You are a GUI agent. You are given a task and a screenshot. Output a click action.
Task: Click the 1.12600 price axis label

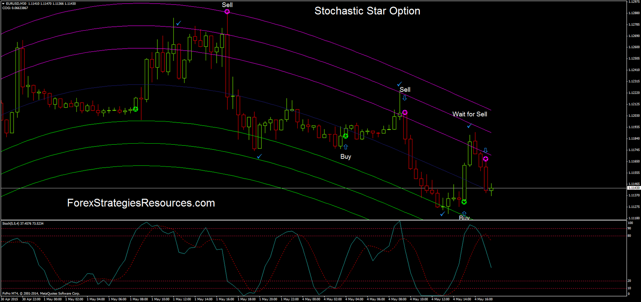[x=634, y=47]
